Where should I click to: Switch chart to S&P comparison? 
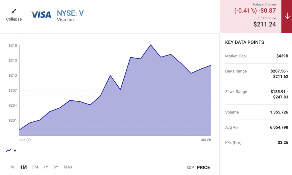190,168
